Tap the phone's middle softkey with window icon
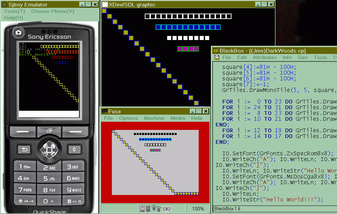 coord(49,131)
